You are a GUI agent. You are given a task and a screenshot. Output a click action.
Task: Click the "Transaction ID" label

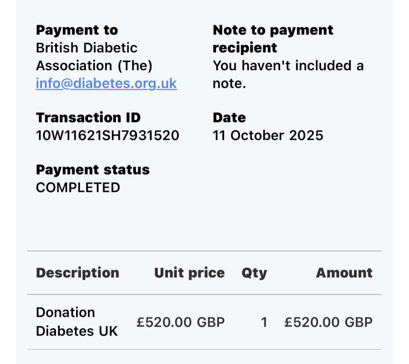(x=88, y=118)
